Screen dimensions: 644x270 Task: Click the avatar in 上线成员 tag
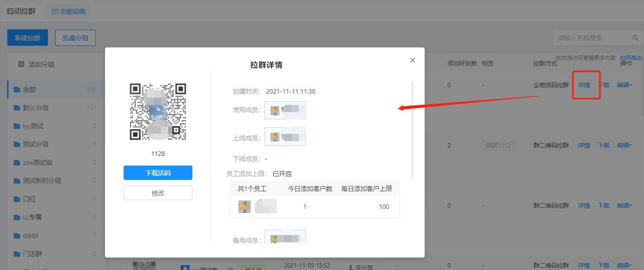click(275, 137)
